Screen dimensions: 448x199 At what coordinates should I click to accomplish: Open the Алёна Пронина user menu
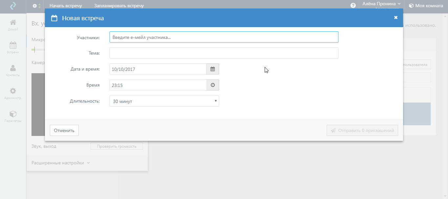[x=381, y=4]
